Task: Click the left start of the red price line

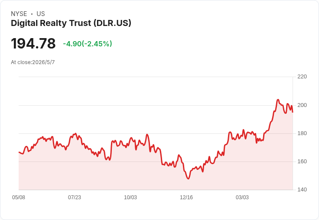Action: point(19,152)
